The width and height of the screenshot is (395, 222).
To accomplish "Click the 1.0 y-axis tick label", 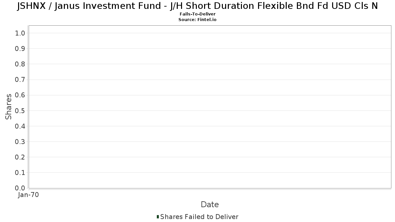I will 20,33.
